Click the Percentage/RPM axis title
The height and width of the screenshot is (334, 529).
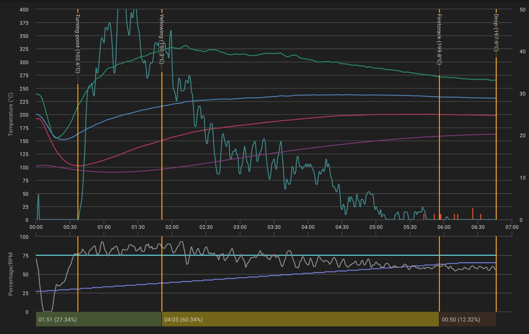10,274
